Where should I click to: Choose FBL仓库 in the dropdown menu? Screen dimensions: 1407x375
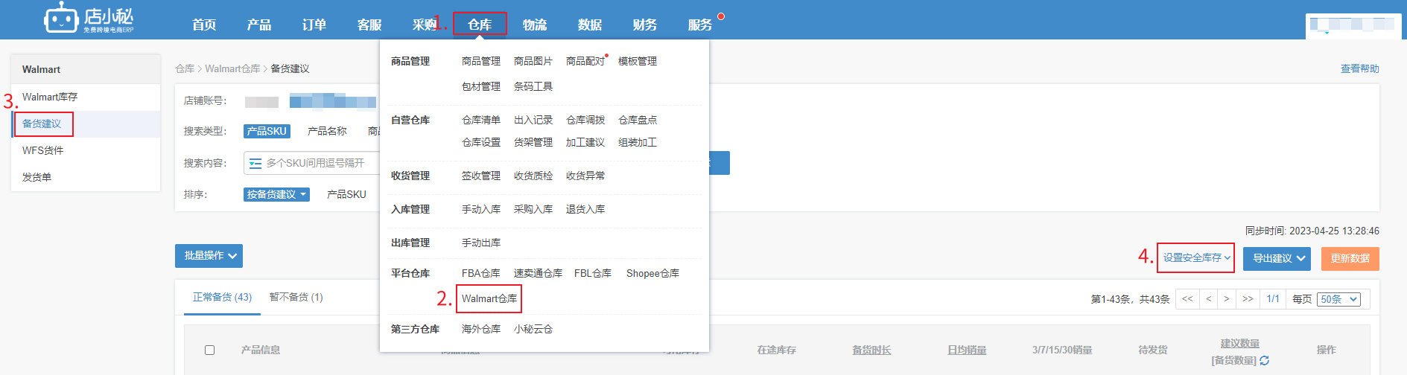pos(593,273)
